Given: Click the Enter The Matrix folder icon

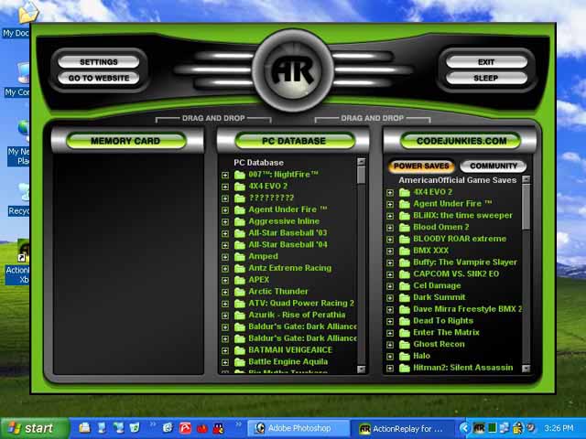Looking at the screenshot, I should coord(405,333).
